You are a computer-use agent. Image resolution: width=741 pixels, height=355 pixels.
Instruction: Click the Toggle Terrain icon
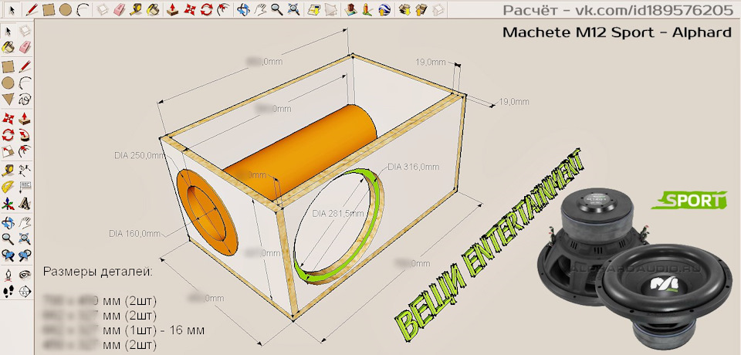pyautogui.click(x=333, y=9)
